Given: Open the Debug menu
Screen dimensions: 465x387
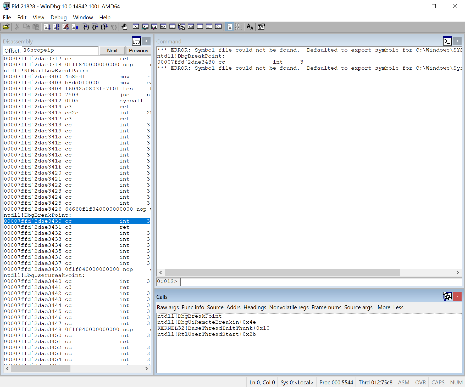Looking at the screenshot, I should [x=59, y=17].
